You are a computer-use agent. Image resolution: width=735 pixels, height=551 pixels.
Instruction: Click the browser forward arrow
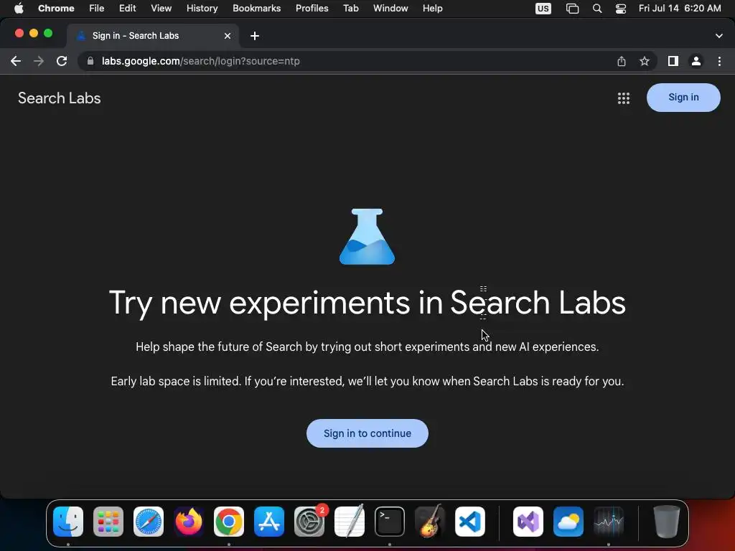39,61
